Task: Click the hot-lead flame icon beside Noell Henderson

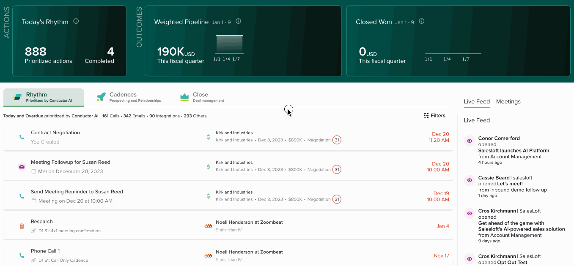Action: tap(208, 226)
